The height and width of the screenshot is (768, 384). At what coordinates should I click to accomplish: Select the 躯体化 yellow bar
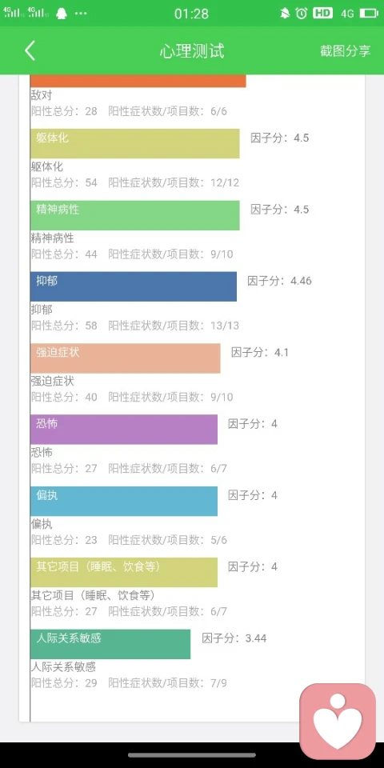point(134,143)
